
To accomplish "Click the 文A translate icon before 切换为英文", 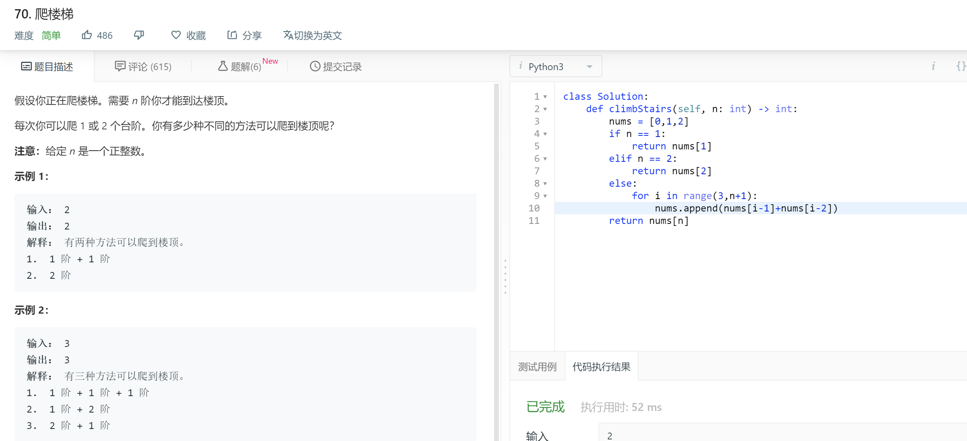I will (288, 35).
